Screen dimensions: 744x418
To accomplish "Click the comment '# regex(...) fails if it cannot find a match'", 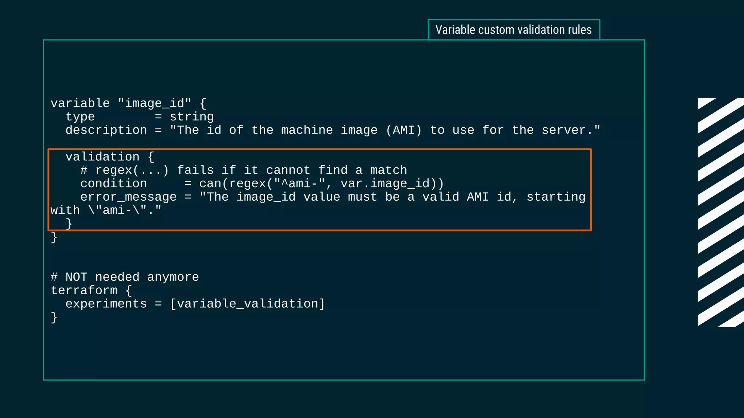I will coord(244,170).
